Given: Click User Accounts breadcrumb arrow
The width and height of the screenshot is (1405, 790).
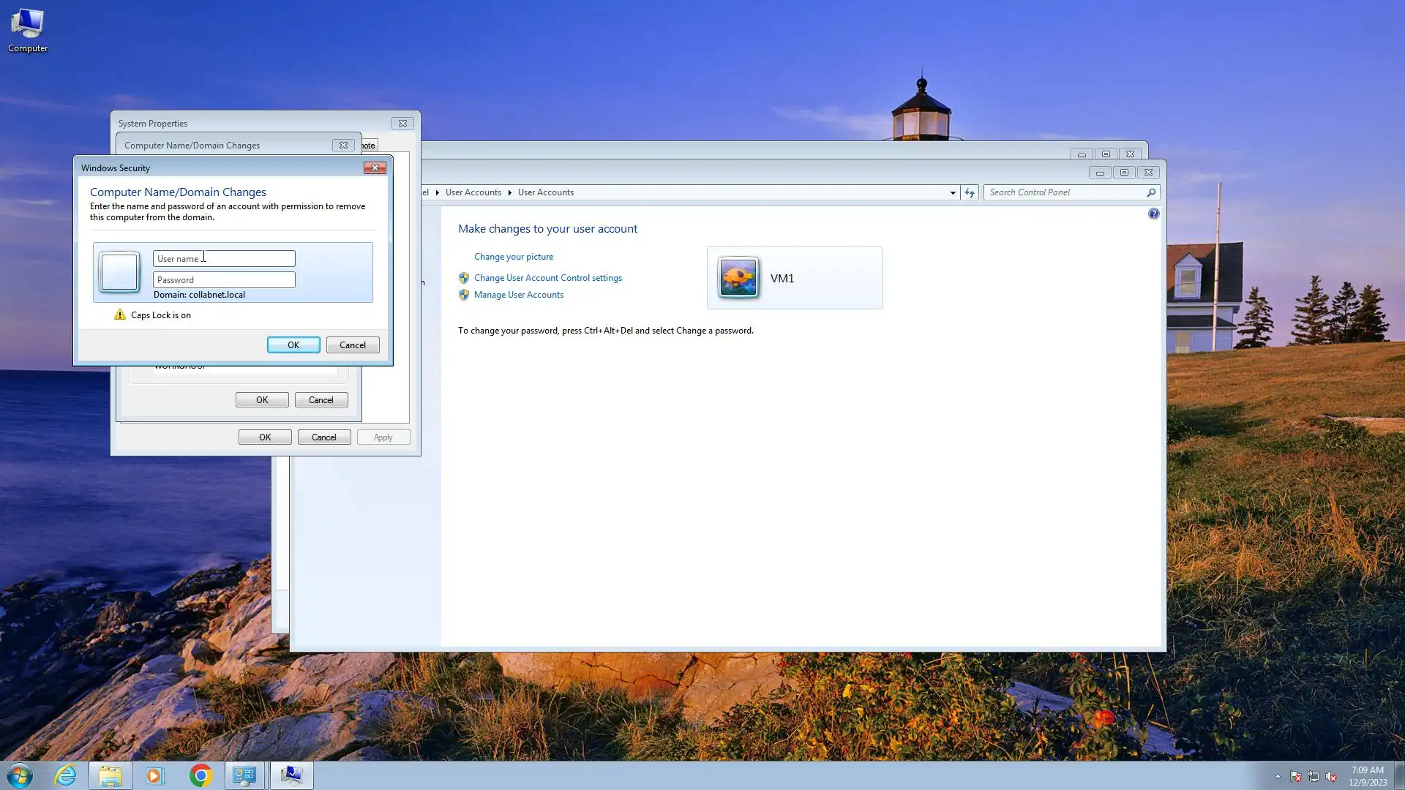Looking at the screenshot, I should click(x=509, y=192).
